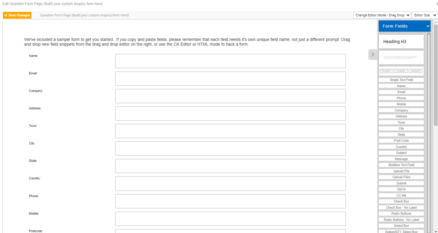
Task: Click the "State:" label in the form
Action: click(x=33, y=161)
